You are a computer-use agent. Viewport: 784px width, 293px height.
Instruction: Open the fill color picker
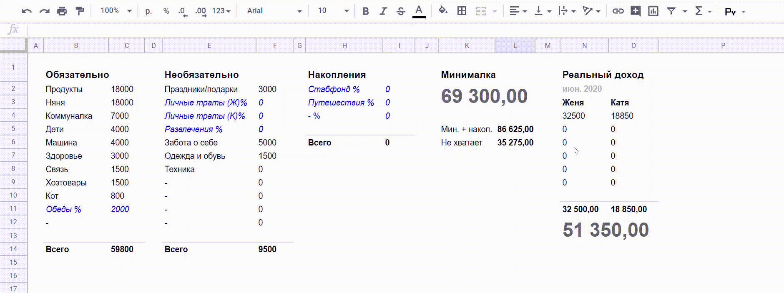[x=443, y=11]
